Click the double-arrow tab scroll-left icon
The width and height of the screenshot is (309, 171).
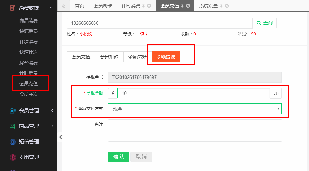point(63,6)
